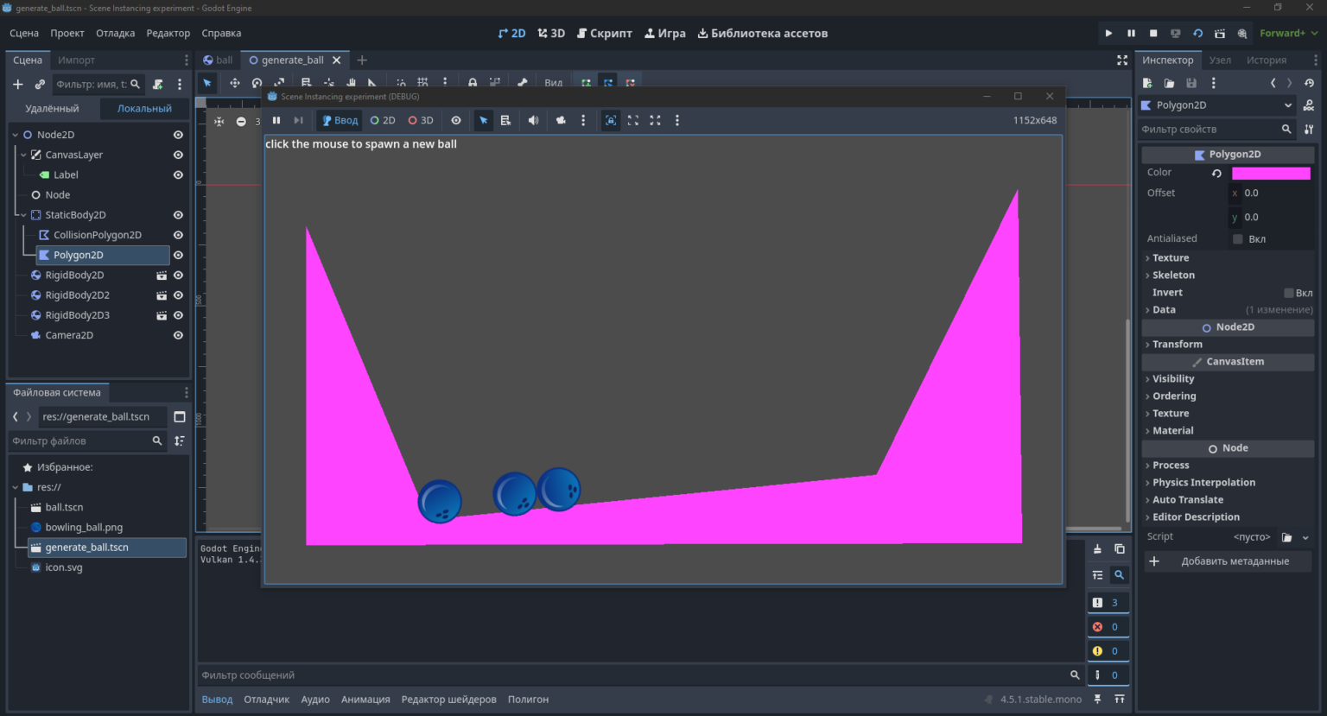This screenshot has width=1327, height=716.
Task: Toggle visibility of the Camera2D node
Action: click(178, 335)
